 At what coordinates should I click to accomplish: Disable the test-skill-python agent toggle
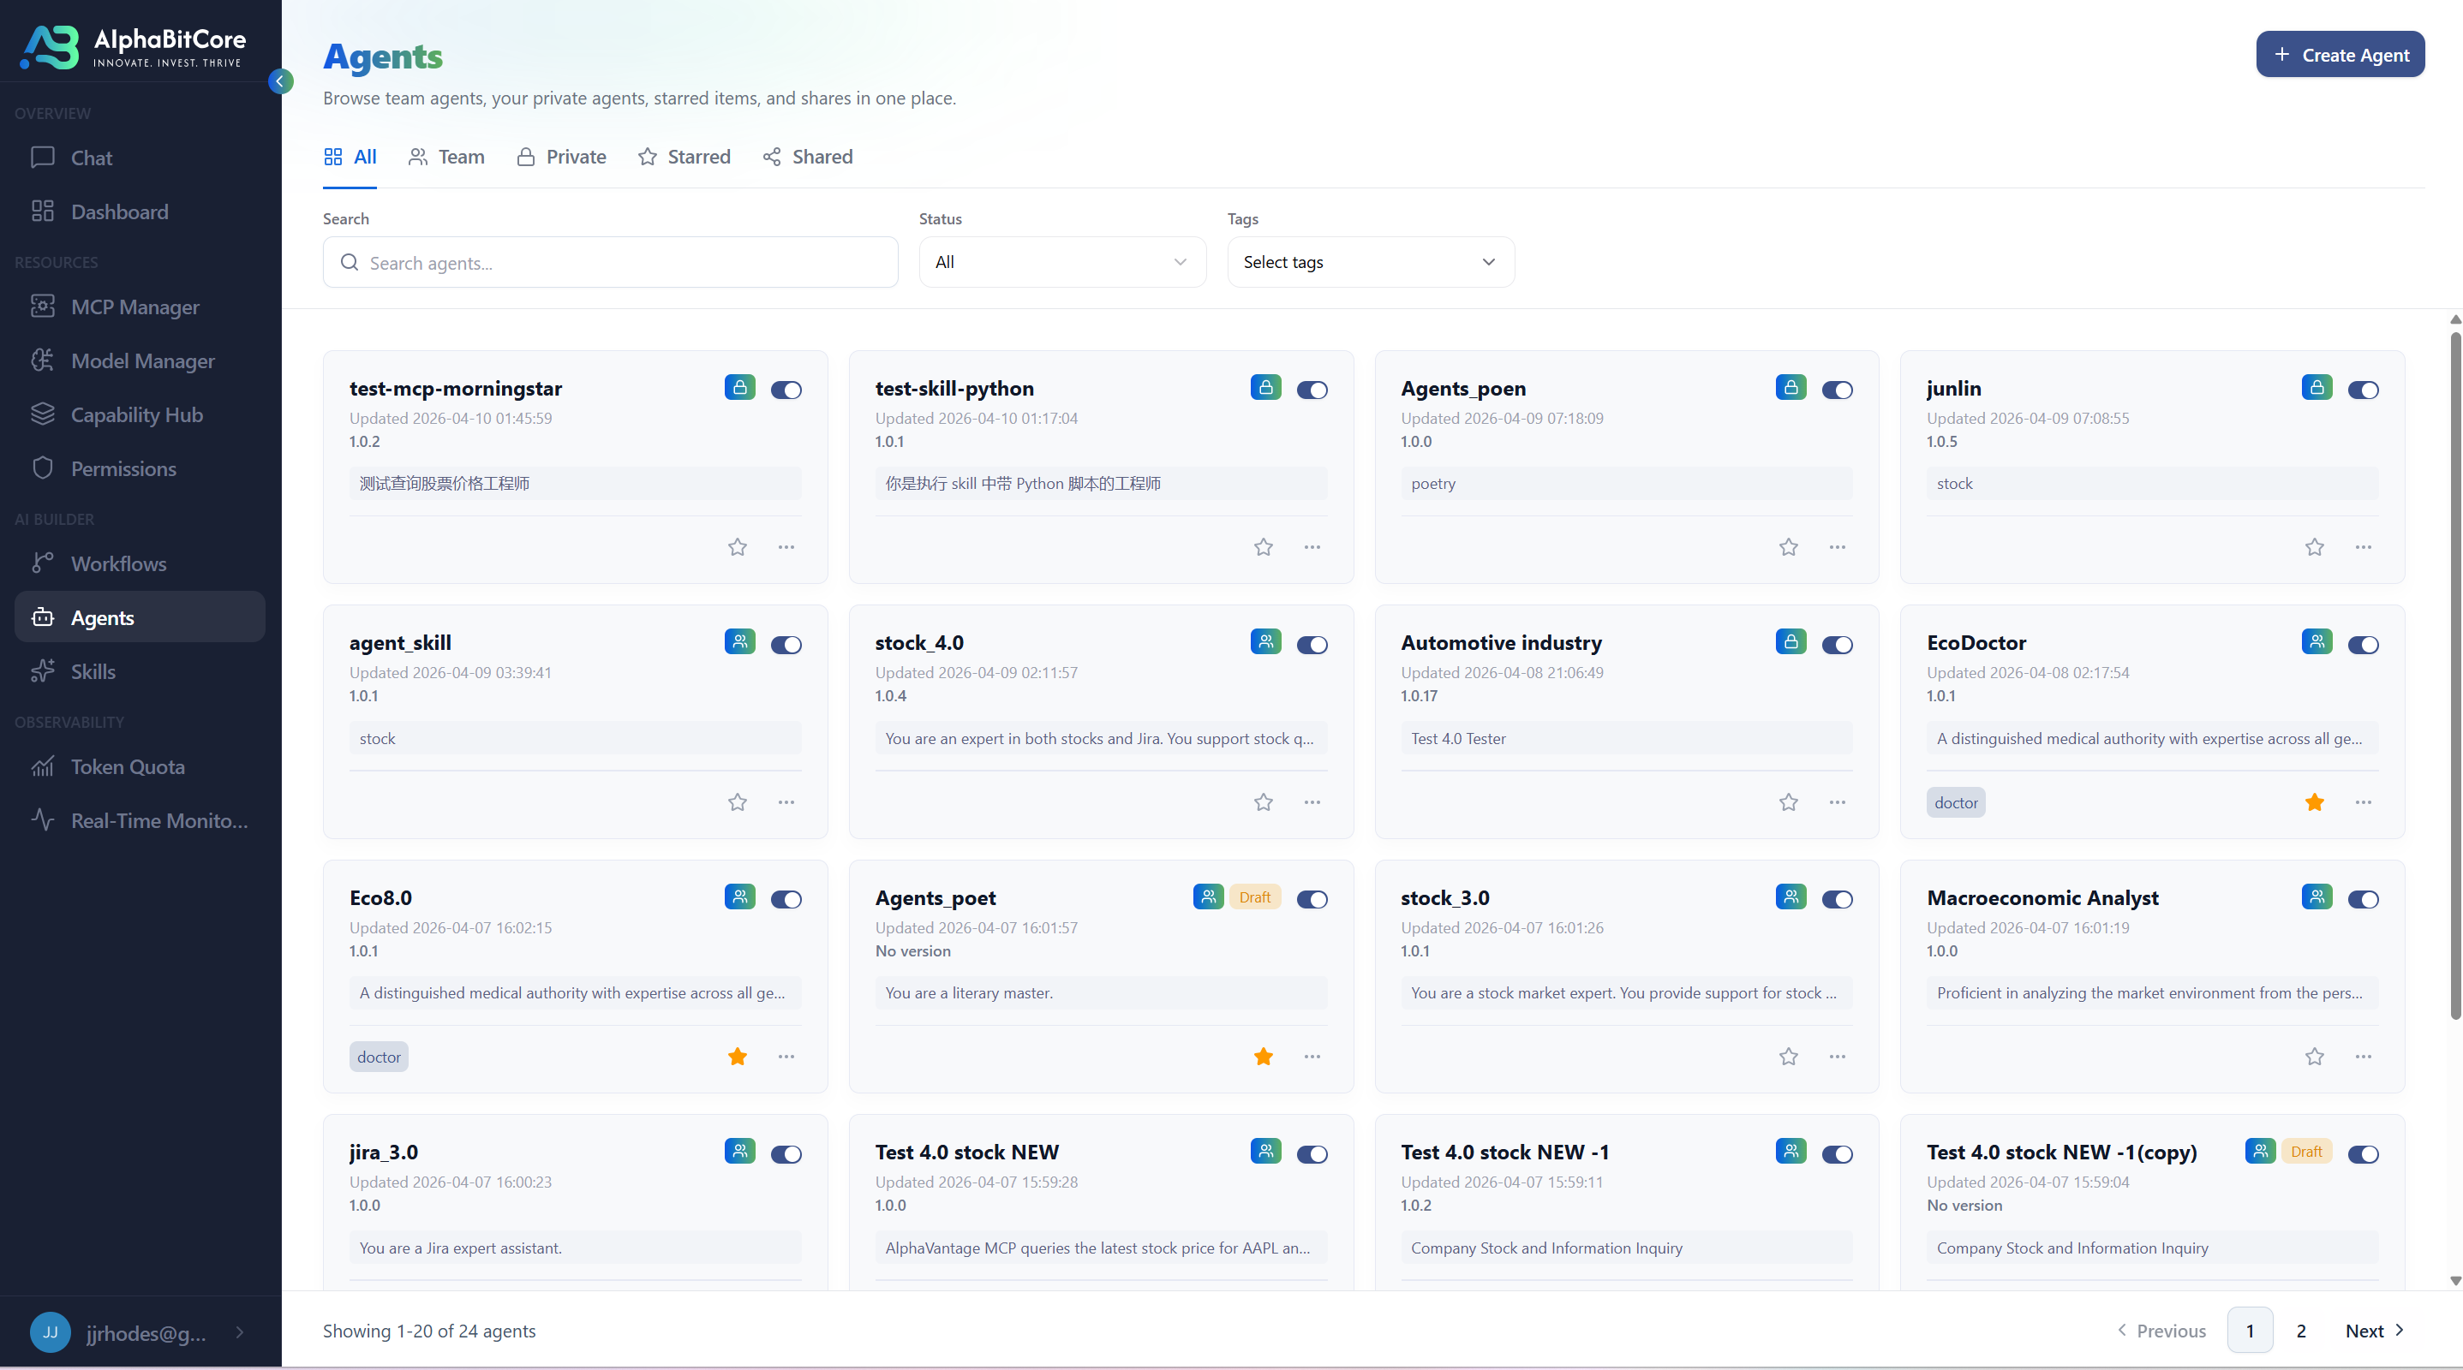point(1312,390)
